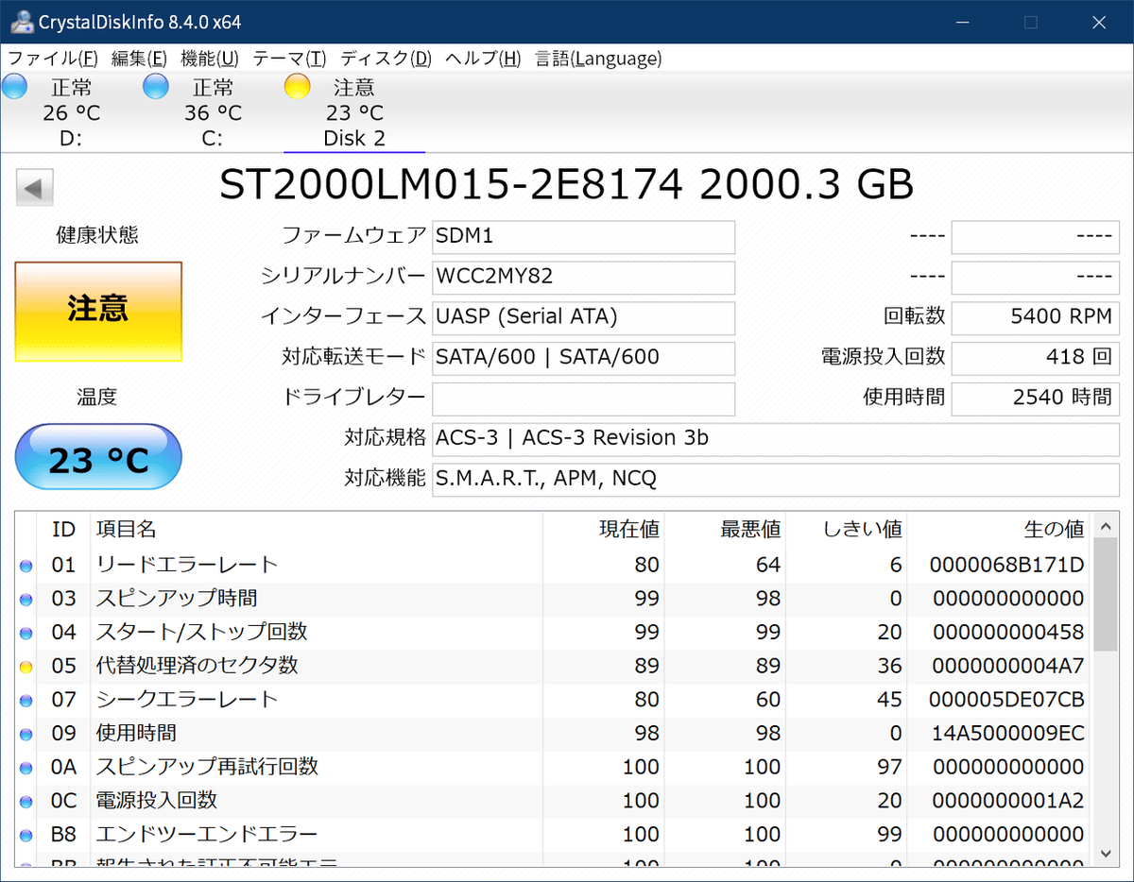Go to previous disk with the left arrow

pyautogui.click(x=34, y=187)
